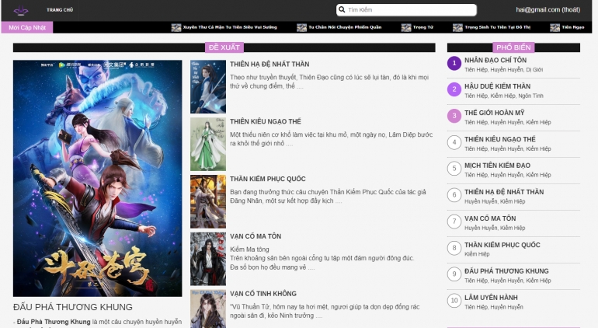The width and height of the screenshot is (598, 328).
Task: Click rank 3 badge for Thế Giới Hoàn Mỹ
Action: (454, 116)
